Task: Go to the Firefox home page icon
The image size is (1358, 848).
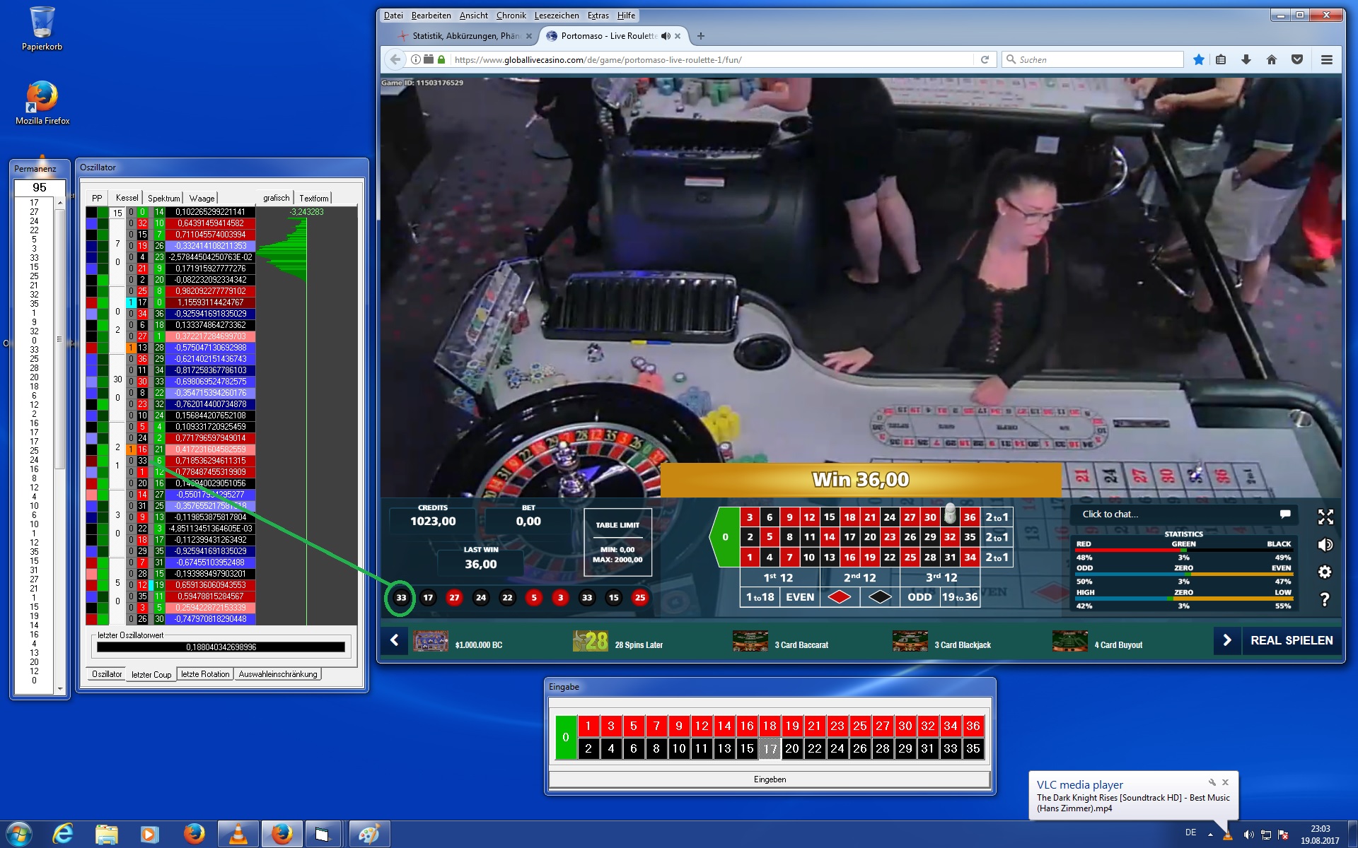Action: [1272, 60]
